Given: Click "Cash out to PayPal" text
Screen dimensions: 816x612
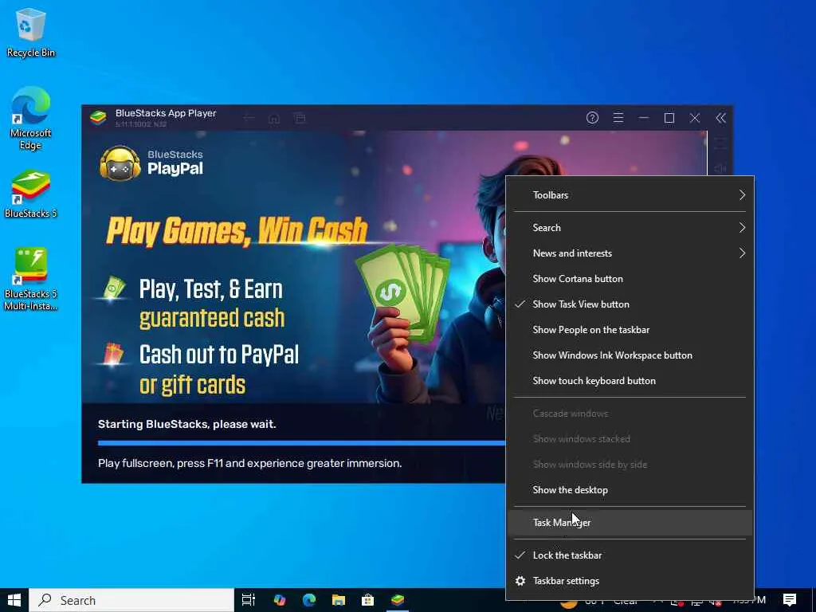Looking at the screenshot, I should (x=219, y=355).
